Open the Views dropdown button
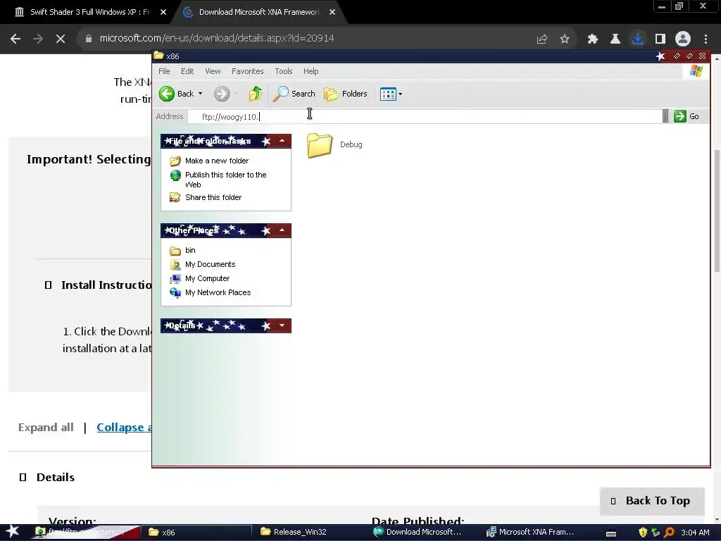This screenshot has width=721, height=541. [x=391, y=94]
